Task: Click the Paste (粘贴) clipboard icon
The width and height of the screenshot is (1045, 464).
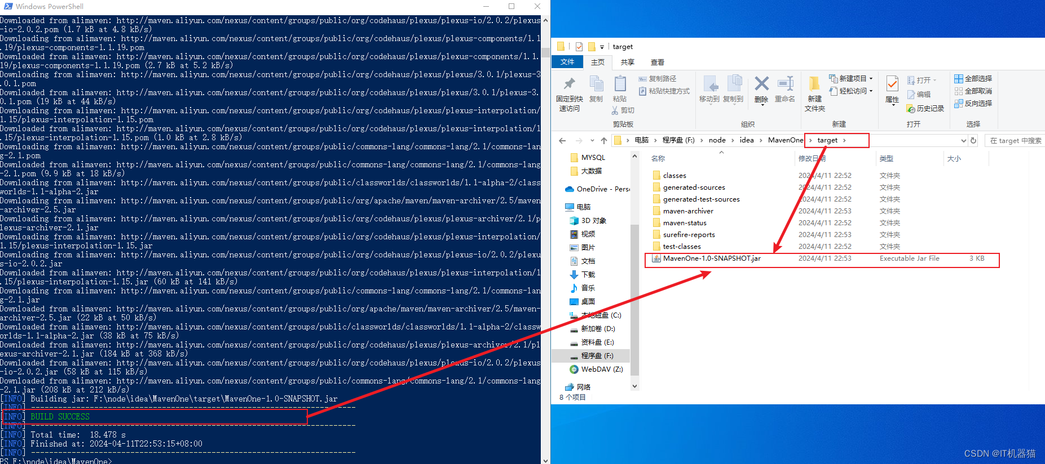Action: (x=620, y=84)
